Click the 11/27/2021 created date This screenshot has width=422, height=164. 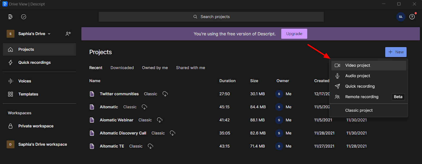(324, 146)
